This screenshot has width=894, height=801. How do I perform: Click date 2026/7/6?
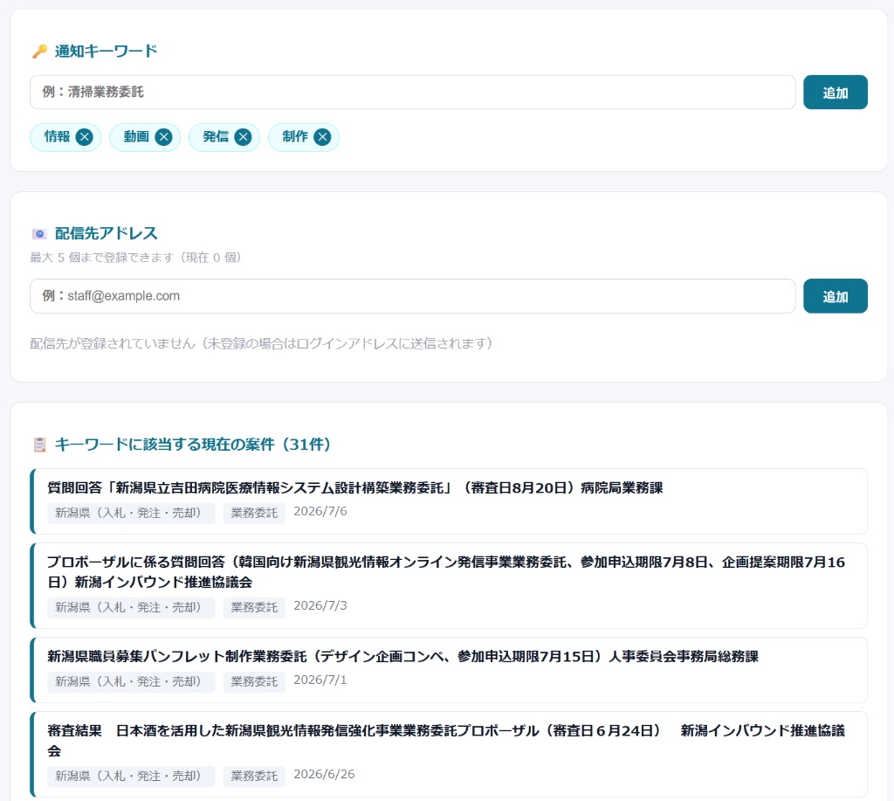(x=320, y=511)
